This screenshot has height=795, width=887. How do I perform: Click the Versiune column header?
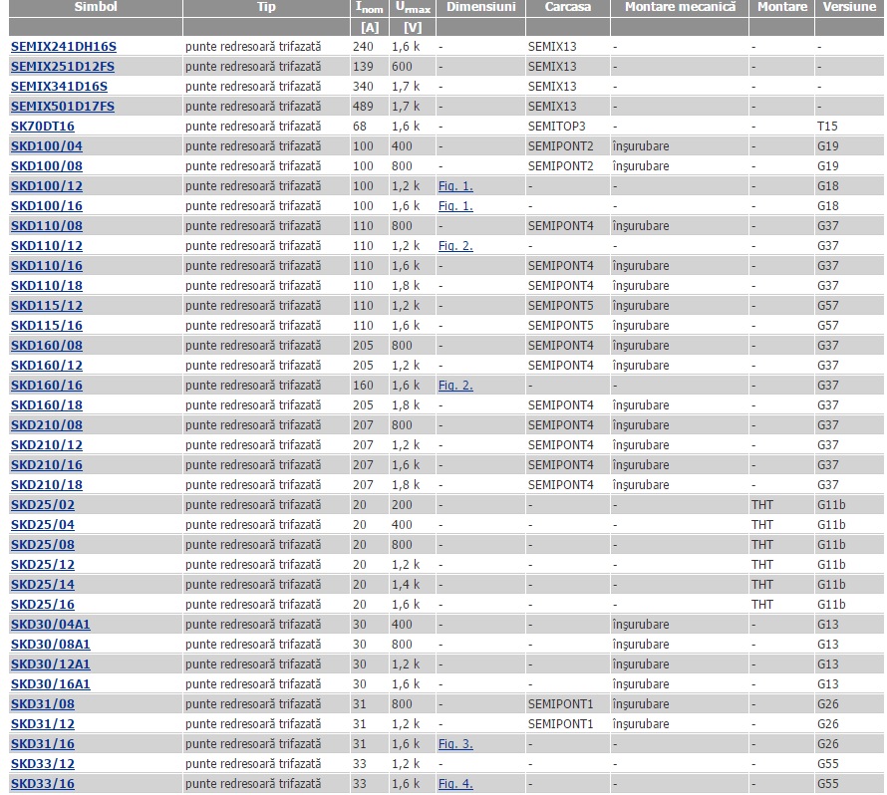849,7
